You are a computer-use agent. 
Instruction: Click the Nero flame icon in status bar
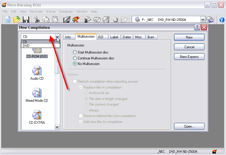point(214,151)
